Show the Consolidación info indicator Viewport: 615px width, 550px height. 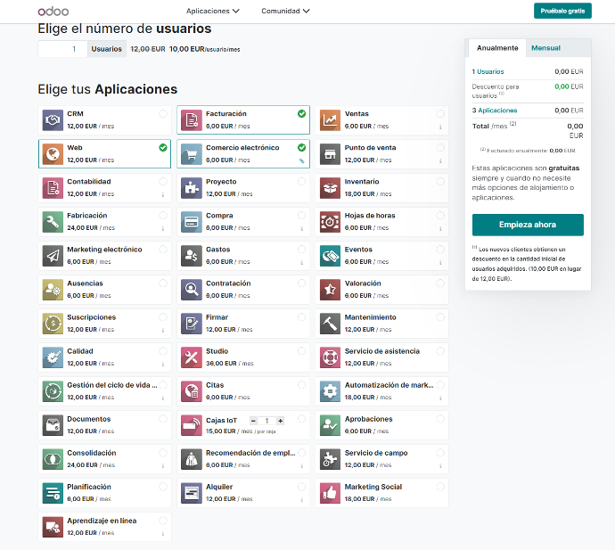pos(163,466)
